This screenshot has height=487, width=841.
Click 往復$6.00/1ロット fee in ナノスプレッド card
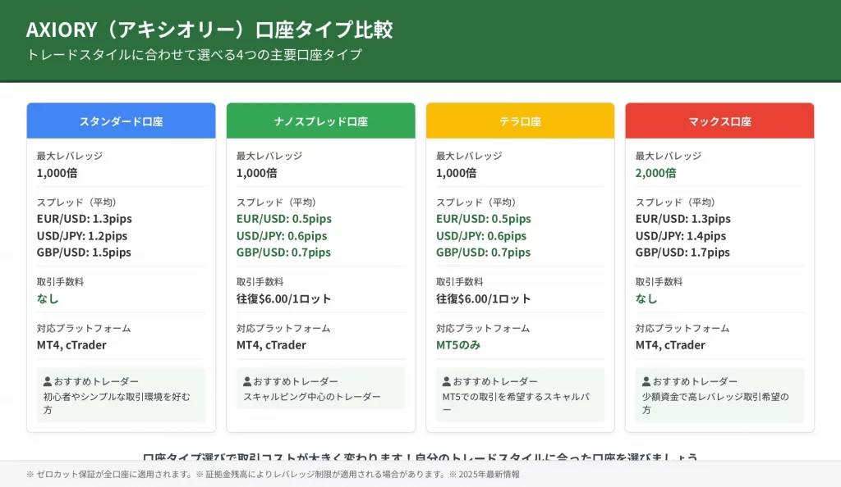[x=283, y=298]
